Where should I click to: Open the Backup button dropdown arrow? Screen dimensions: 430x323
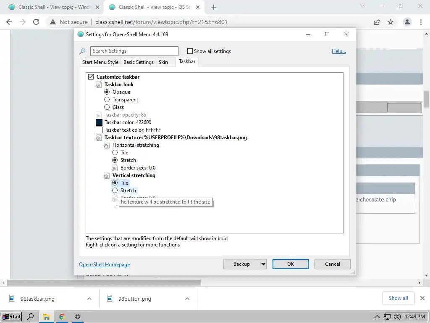pyautogui.click(x=263, y=264)
